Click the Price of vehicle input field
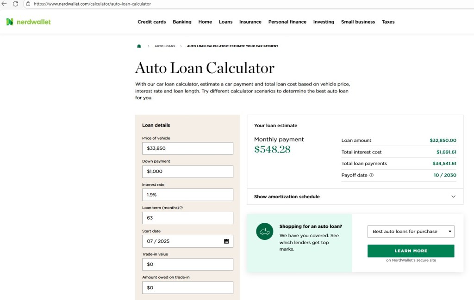 tap(187, 148)
